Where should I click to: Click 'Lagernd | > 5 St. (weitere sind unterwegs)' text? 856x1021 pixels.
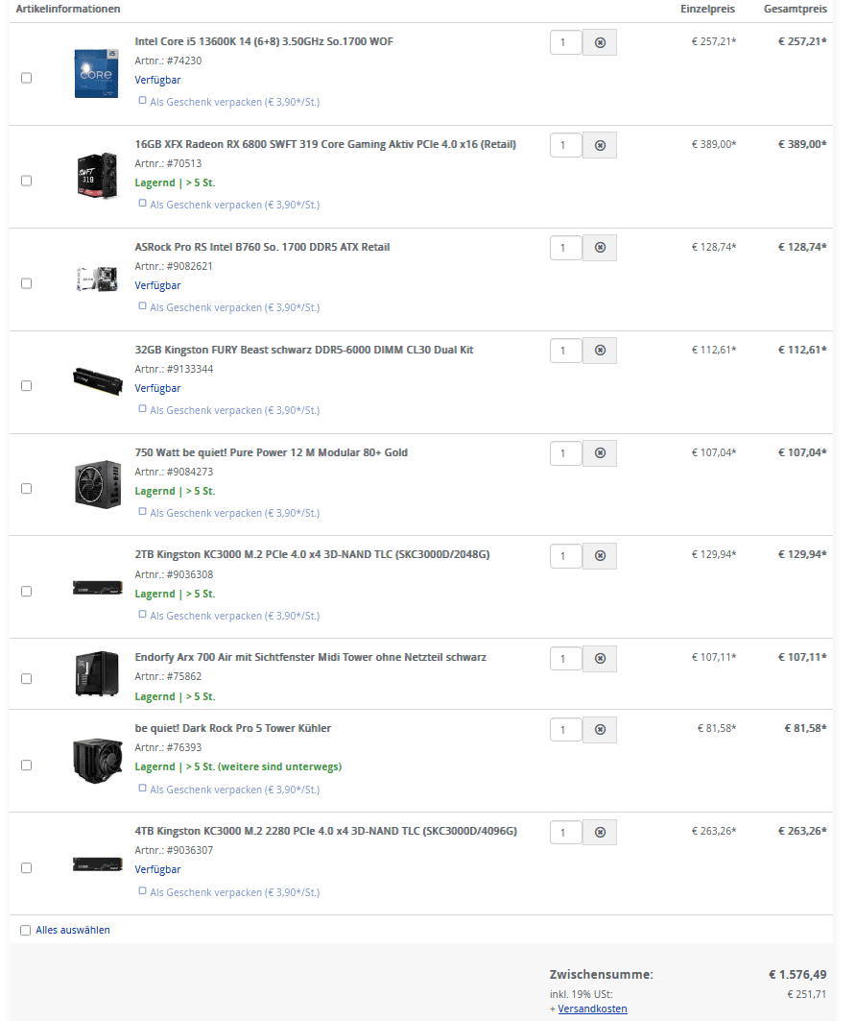pyautogui.click(x=238, y=767)
